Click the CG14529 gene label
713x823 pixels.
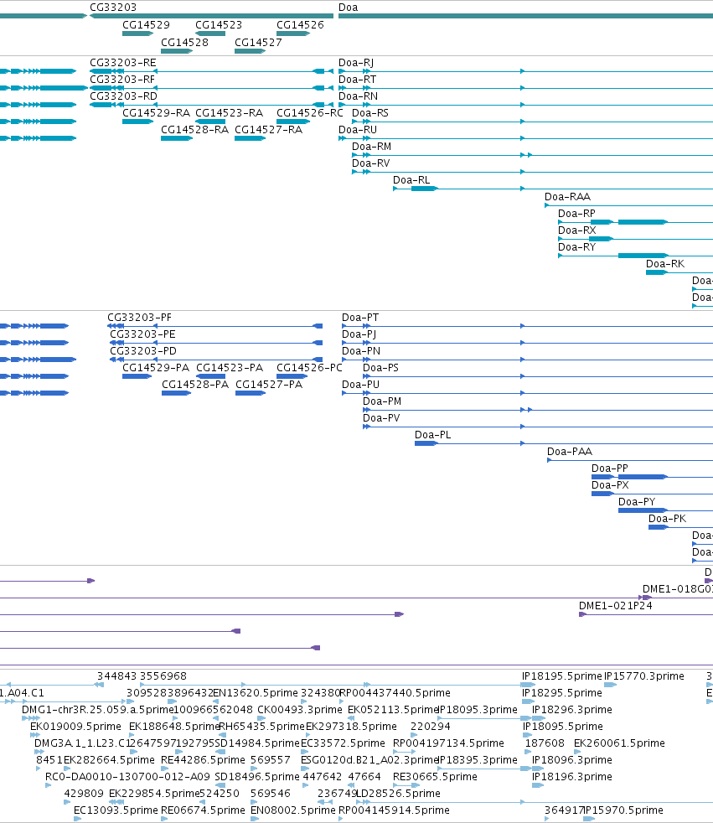[146, 24]
